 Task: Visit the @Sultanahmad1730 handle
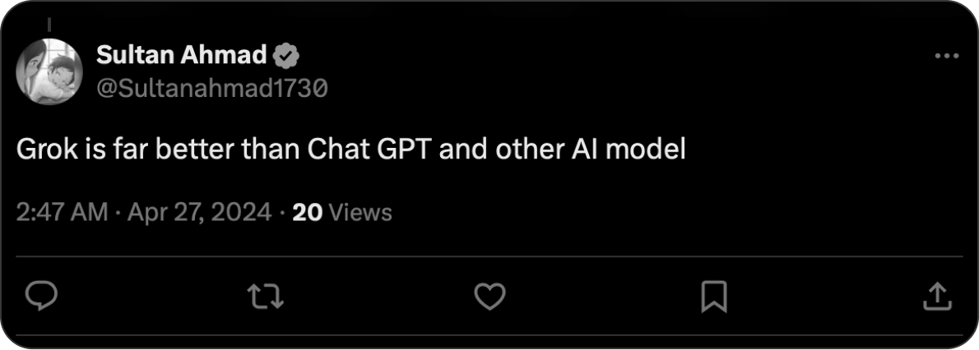click(x=211, y=88)
